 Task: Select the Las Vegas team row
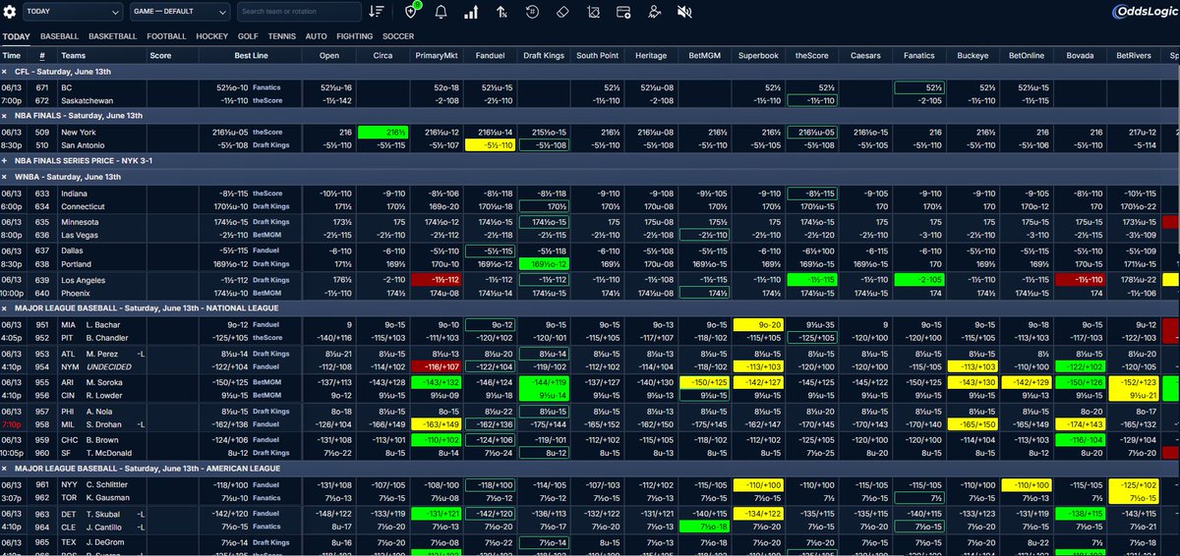[x=79, y=236]
